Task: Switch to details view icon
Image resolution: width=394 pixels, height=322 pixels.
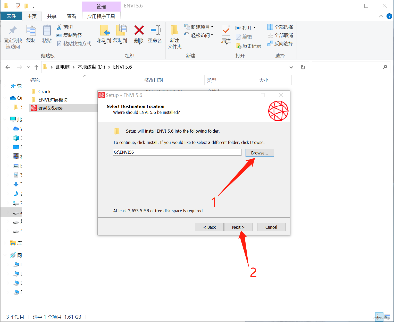Action: [379, 316]
